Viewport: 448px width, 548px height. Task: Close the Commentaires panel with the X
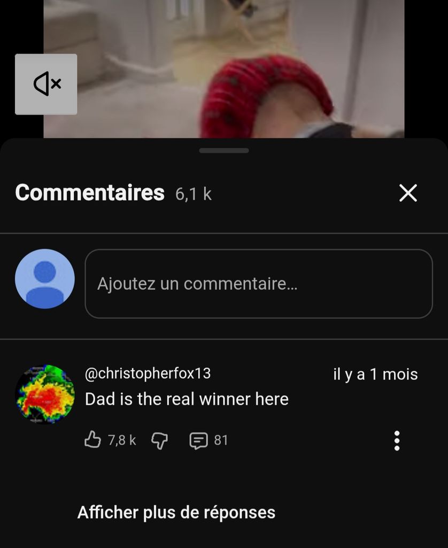point(408,193)
